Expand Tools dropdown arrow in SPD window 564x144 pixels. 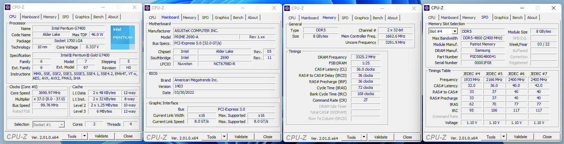pos(503,137)
